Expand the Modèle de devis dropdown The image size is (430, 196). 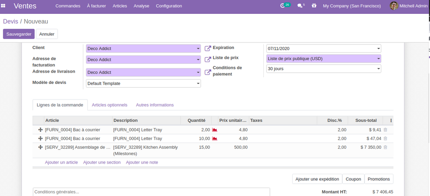coord(198,84)
